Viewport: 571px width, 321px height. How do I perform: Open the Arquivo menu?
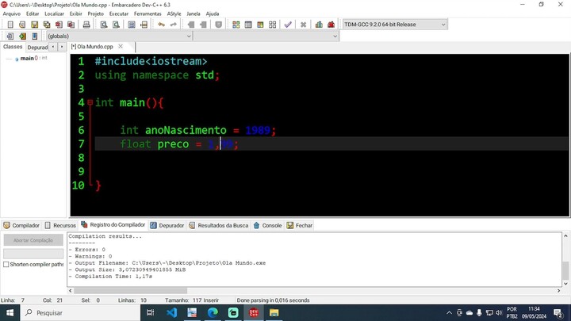click(12, 13)
